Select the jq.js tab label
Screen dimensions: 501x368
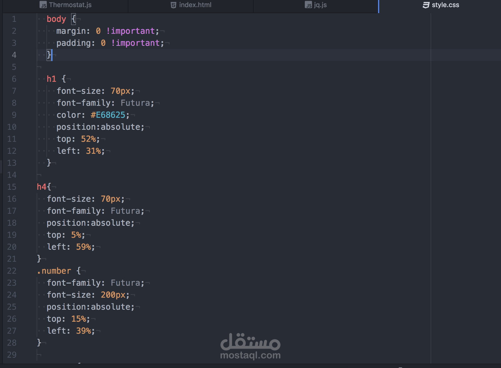click(x=320, y=5)
